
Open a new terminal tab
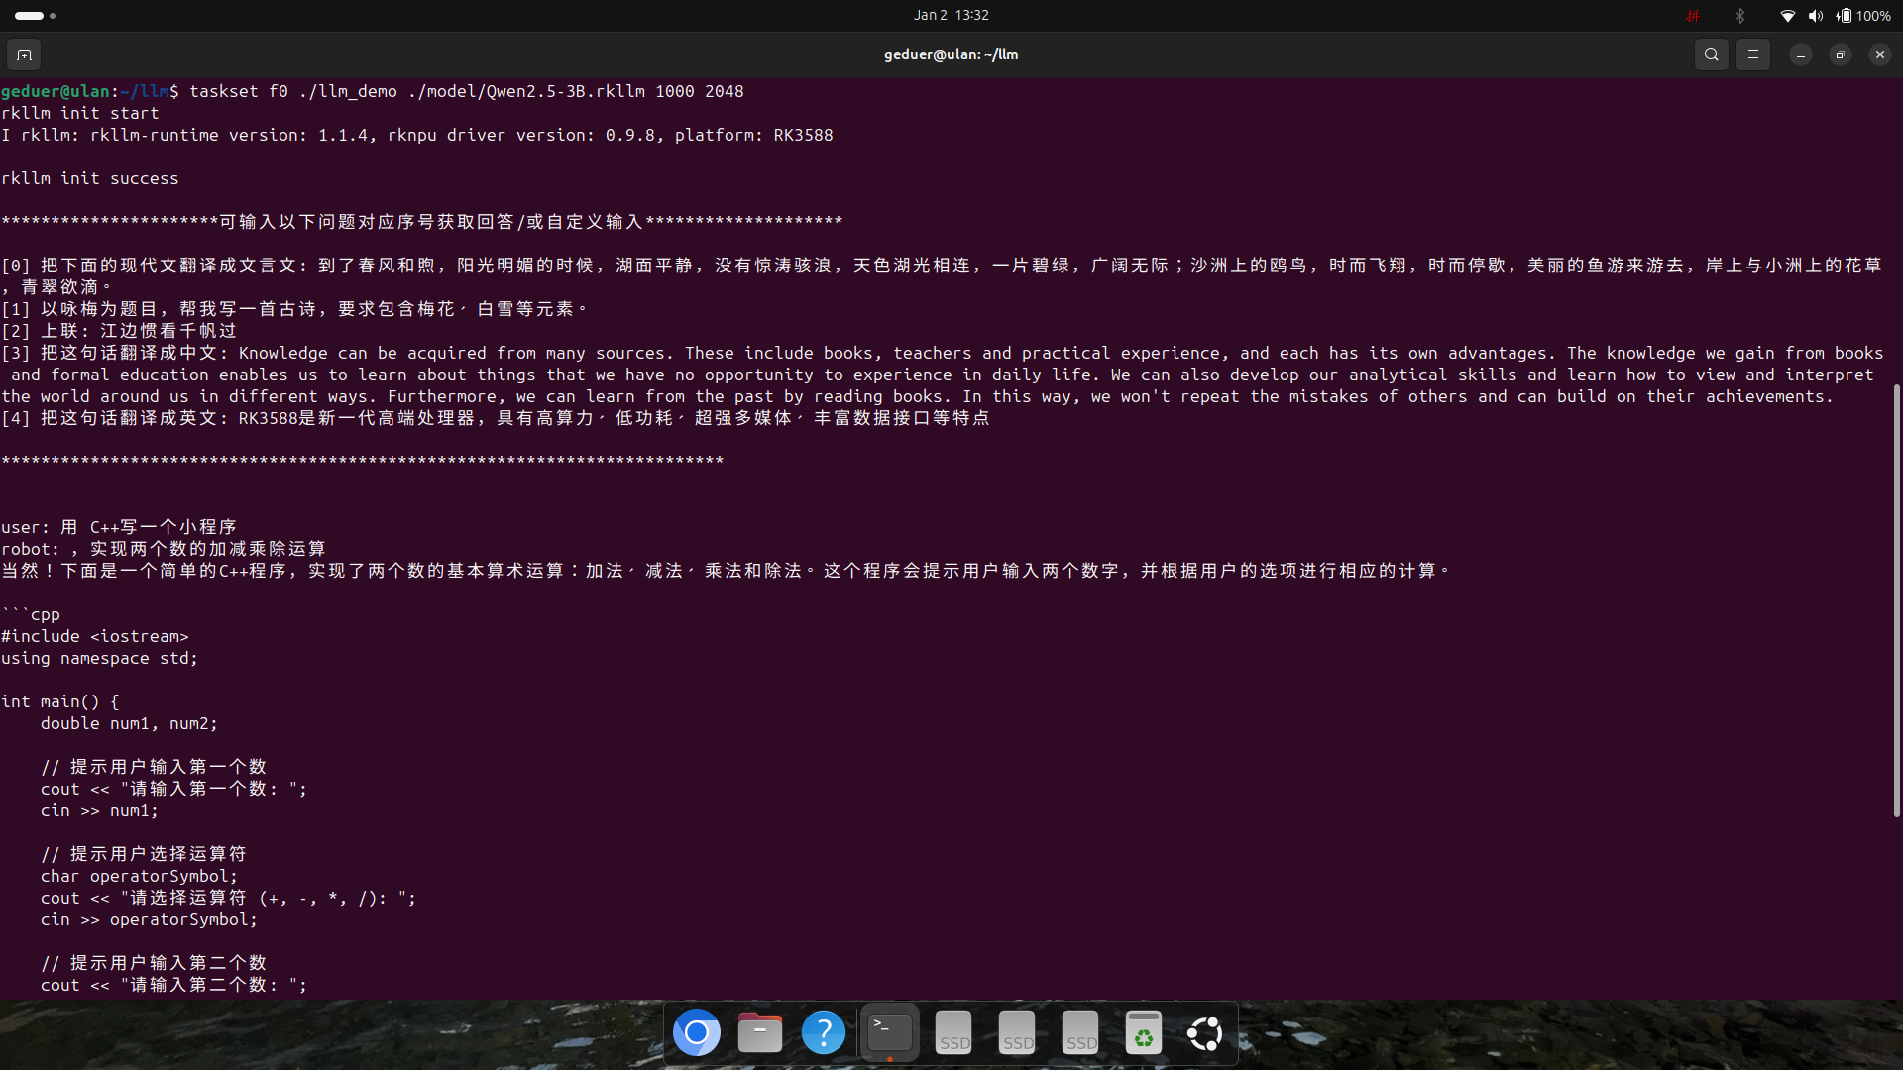point(25,54)
